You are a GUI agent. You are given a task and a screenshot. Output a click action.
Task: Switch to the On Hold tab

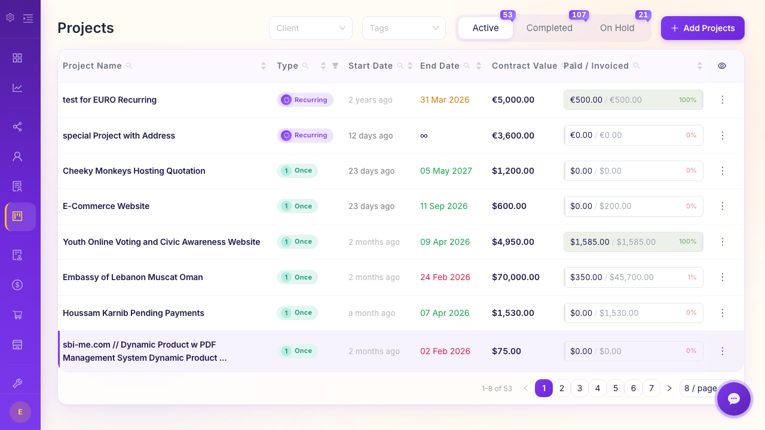point(616,28)
